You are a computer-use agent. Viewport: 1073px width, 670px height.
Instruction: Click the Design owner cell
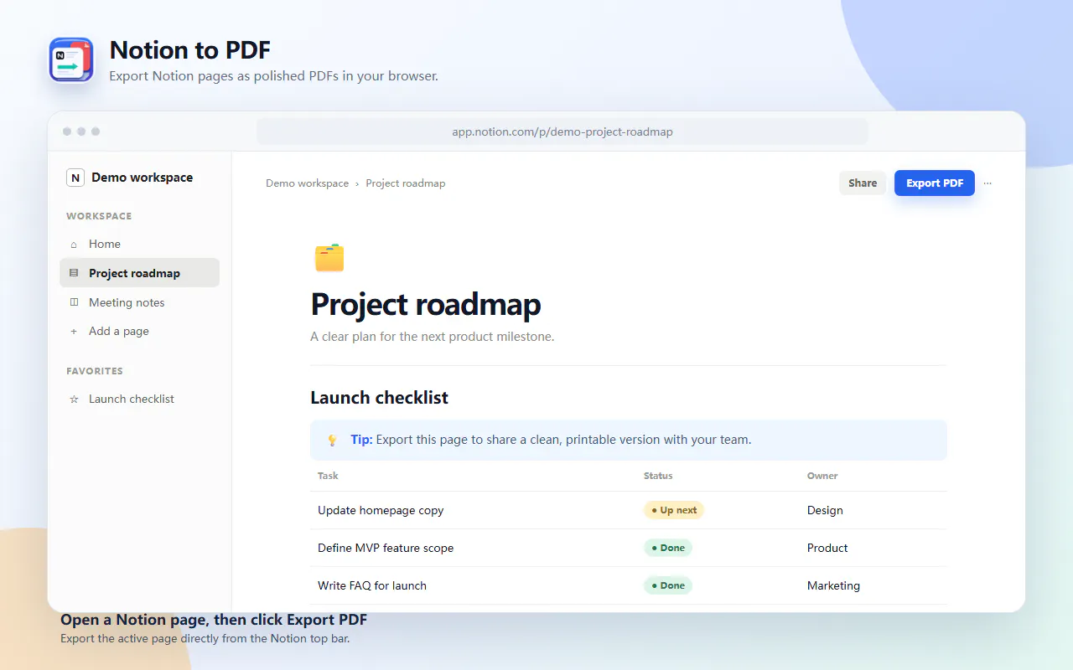pyautogui.click(x=825, y=510)
